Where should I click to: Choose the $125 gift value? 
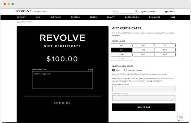click(x=143, y=50)
